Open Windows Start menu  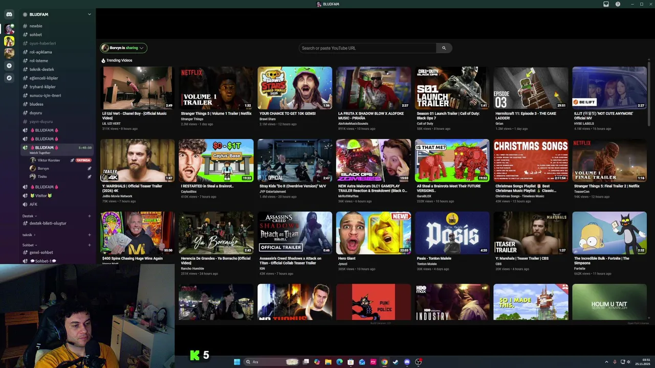click(x=237, y=362)
